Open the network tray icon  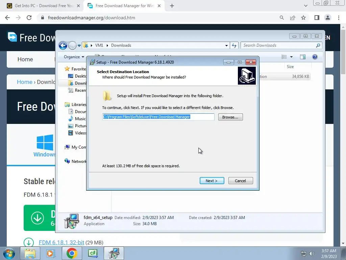tap(304, 254)
